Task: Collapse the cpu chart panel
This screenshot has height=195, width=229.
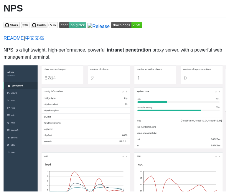Action: (216, 157)
